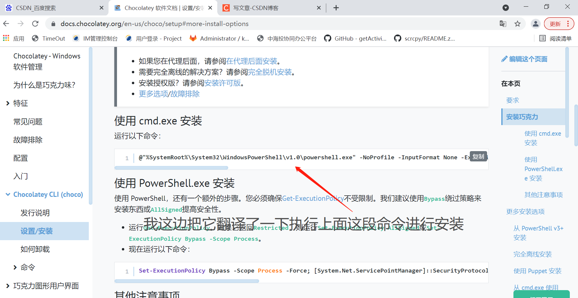Screen dimensions: 578x298
Task: Expand the 命令 sidebar section
Action: tap(15, 267)
